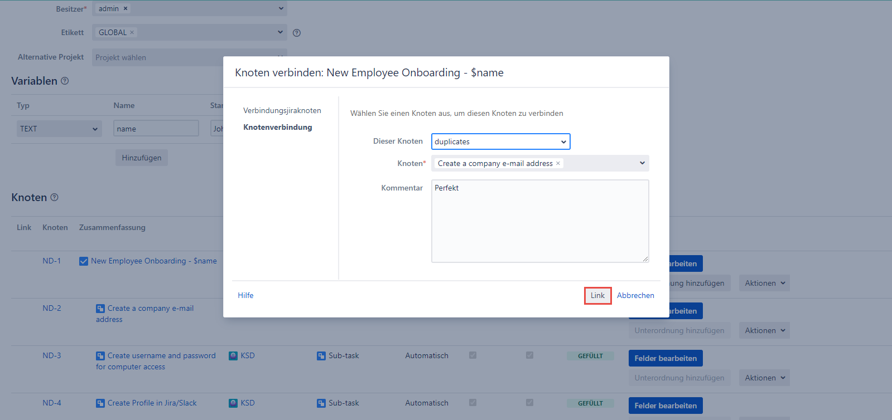This screenshot has height=420, width=892.
Task: Switch to the Verbindungsjiraknoten tab
Action: 282,110
